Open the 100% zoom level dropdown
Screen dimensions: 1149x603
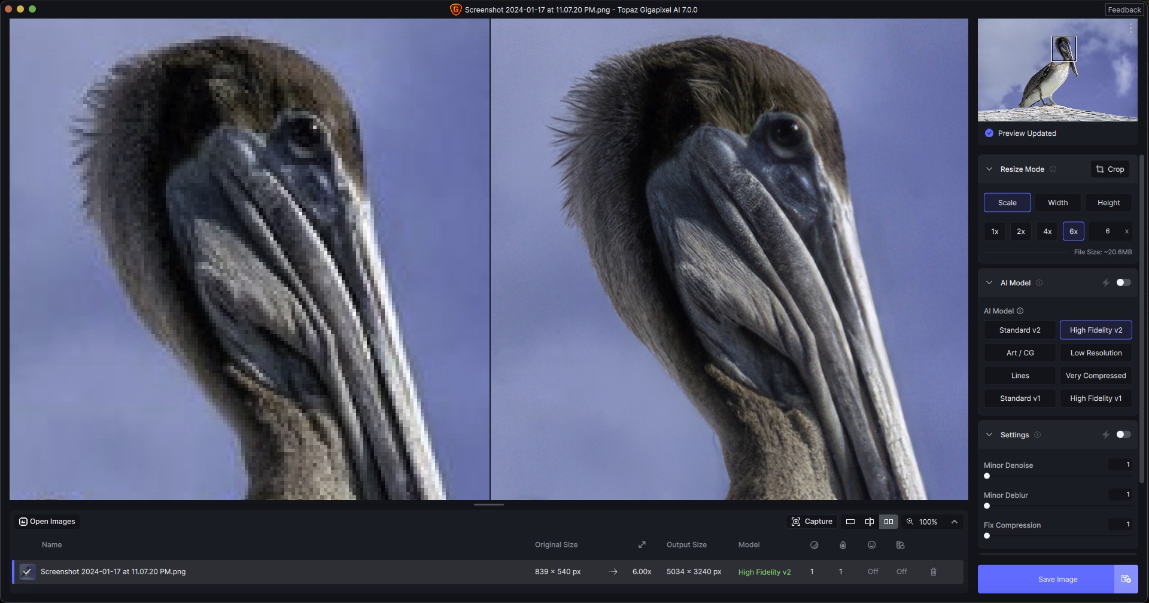coord(928,522)
